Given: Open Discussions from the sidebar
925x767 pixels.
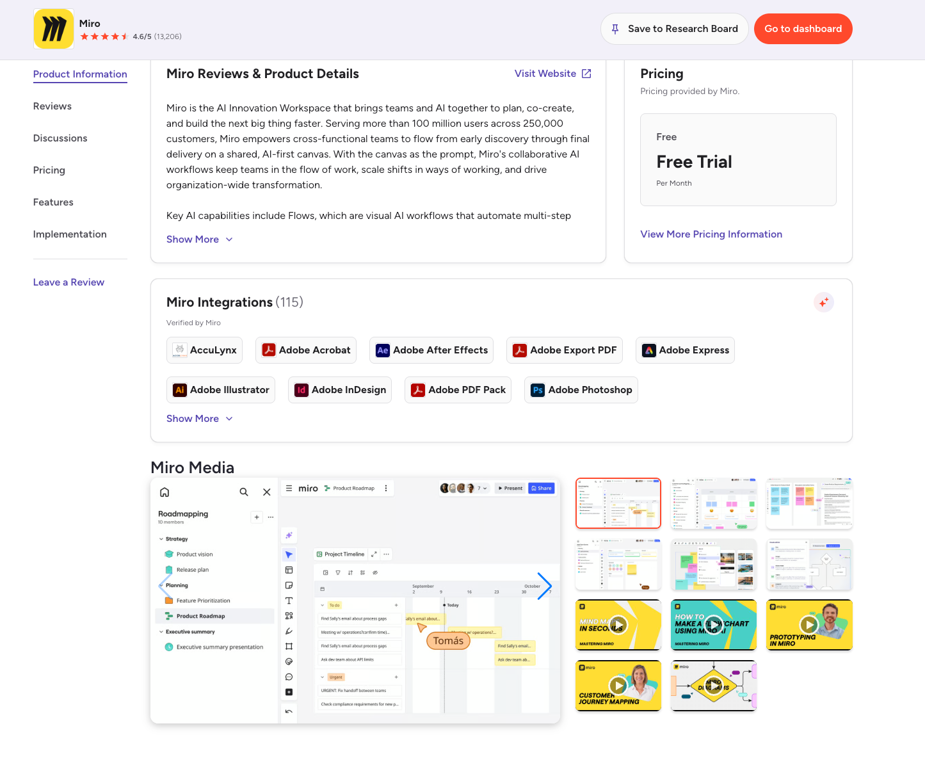Looking at the screenshot, I should click(60, 138).
